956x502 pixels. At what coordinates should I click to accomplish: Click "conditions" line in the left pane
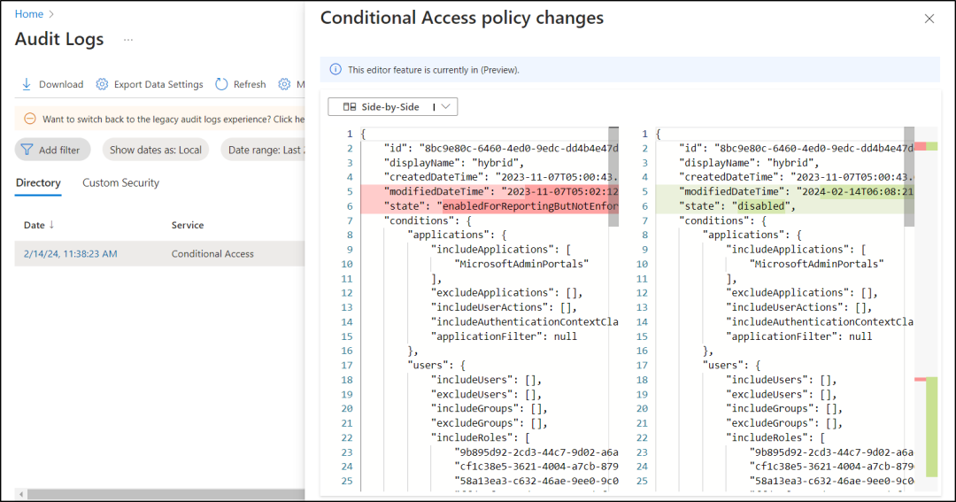click(428, 220)
